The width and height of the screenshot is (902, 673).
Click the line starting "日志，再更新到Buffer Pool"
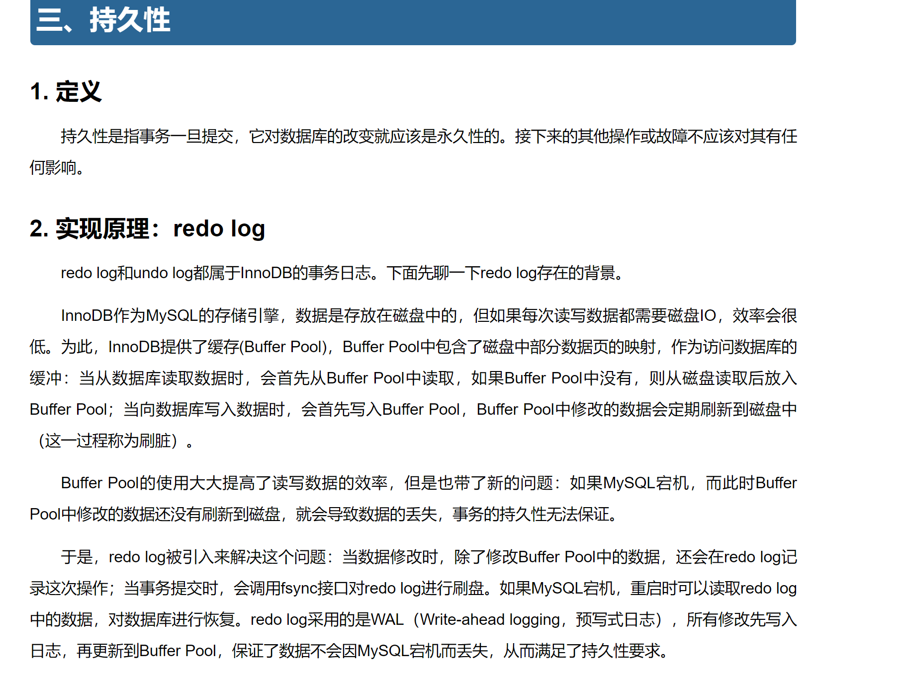pyautogui.click(x=349, y=651)
